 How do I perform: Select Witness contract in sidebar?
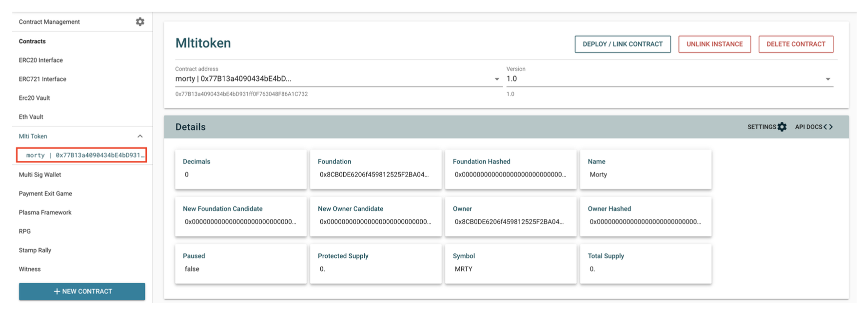tap(30, 269)
